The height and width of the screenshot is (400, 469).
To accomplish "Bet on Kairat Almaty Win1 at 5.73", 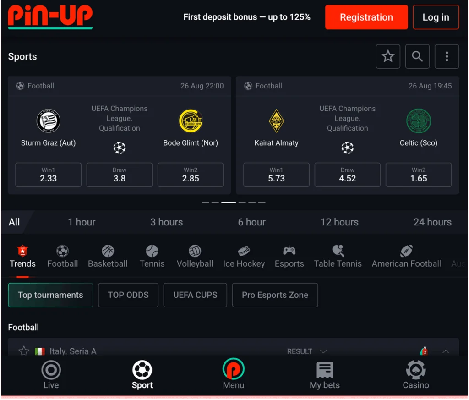I will 276,175.
